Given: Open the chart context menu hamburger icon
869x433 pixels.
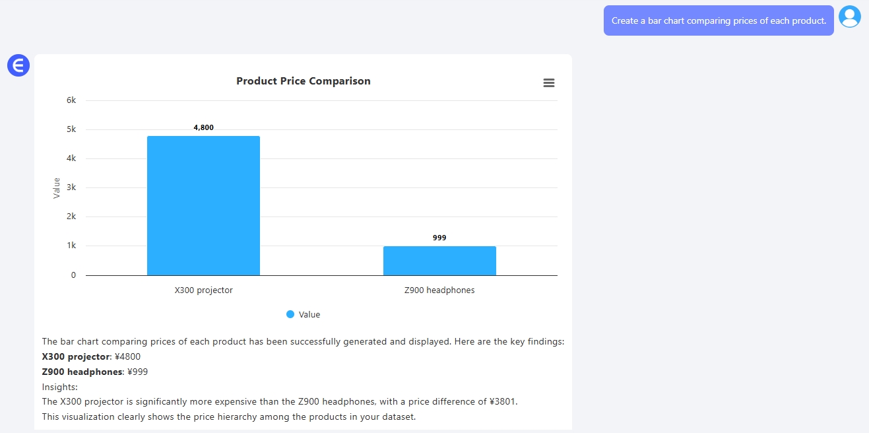Looking at the screenshot, I should [x=548, y=83].
